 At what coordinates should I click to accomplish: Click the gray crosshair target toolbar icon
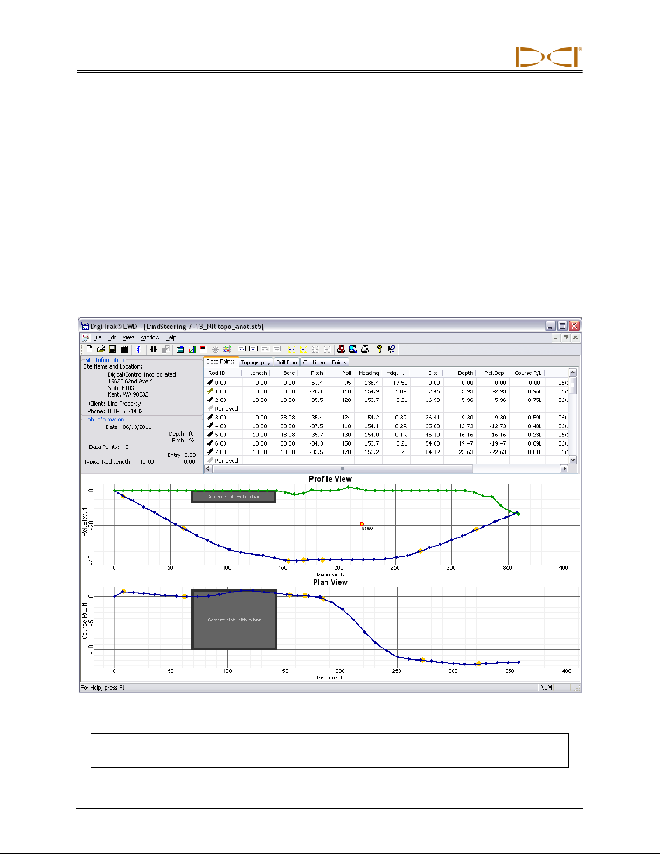[x=216, y=349]
